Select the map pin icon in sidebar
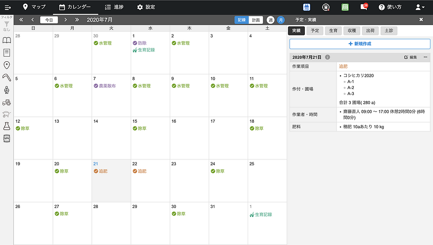This screenshot has height=245, width=433. [x=6, y=65]
